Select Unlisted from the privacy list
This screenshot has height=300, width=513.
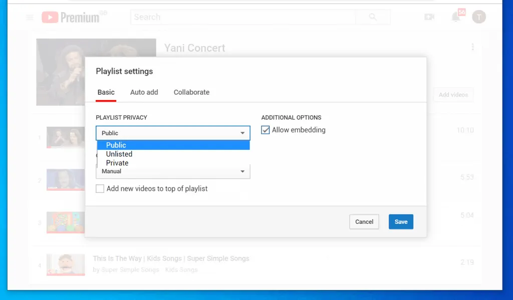pyautogui.click(x=119, y=154)
